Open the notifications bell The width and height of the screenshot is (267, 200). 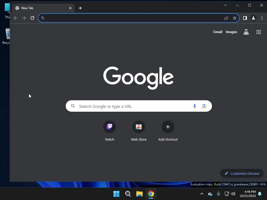(x=260, y=194)
